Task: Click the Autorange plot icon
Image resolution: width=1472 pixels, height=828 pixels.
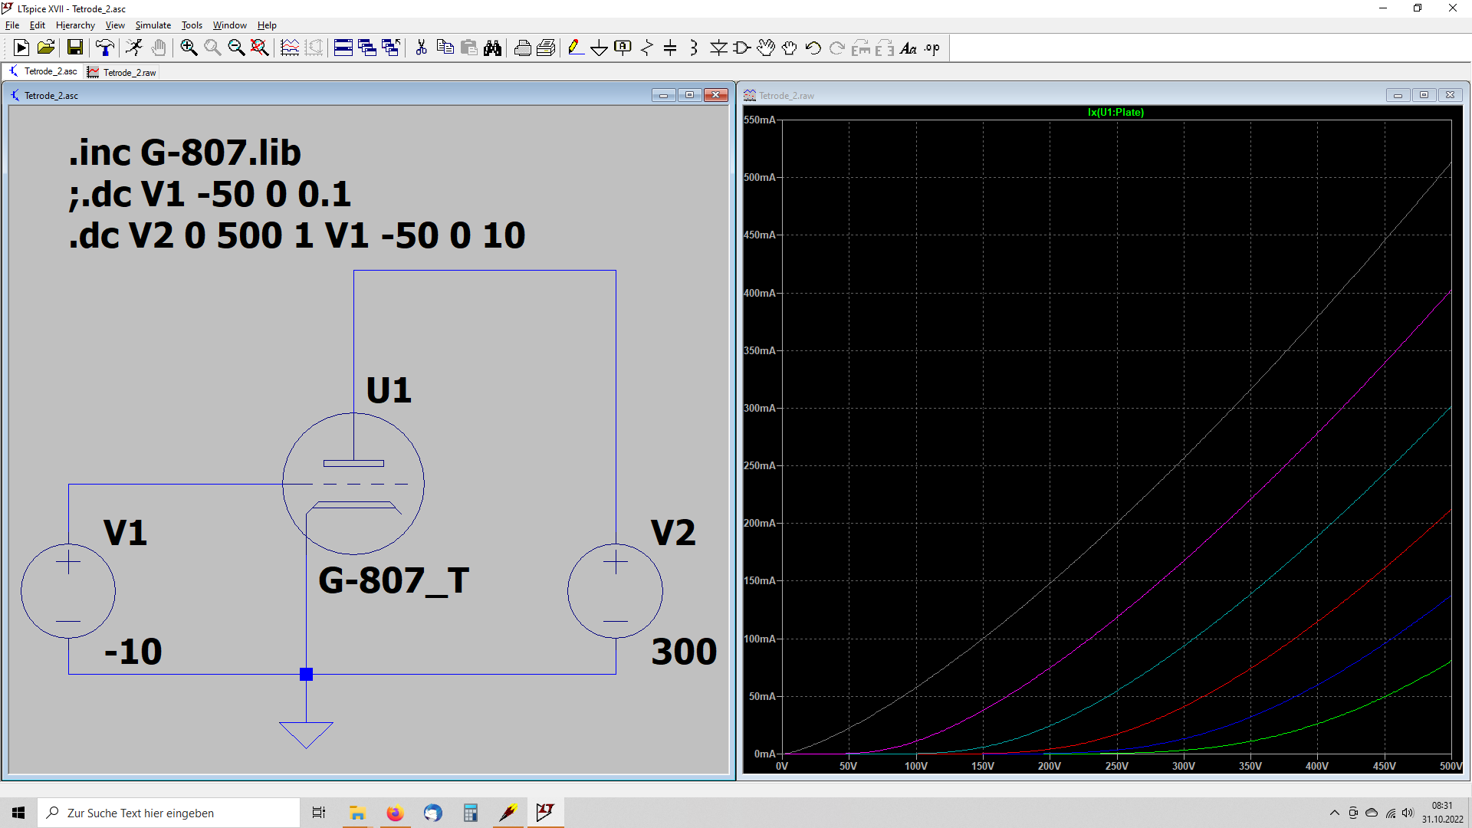Action: tap(290, 48)
